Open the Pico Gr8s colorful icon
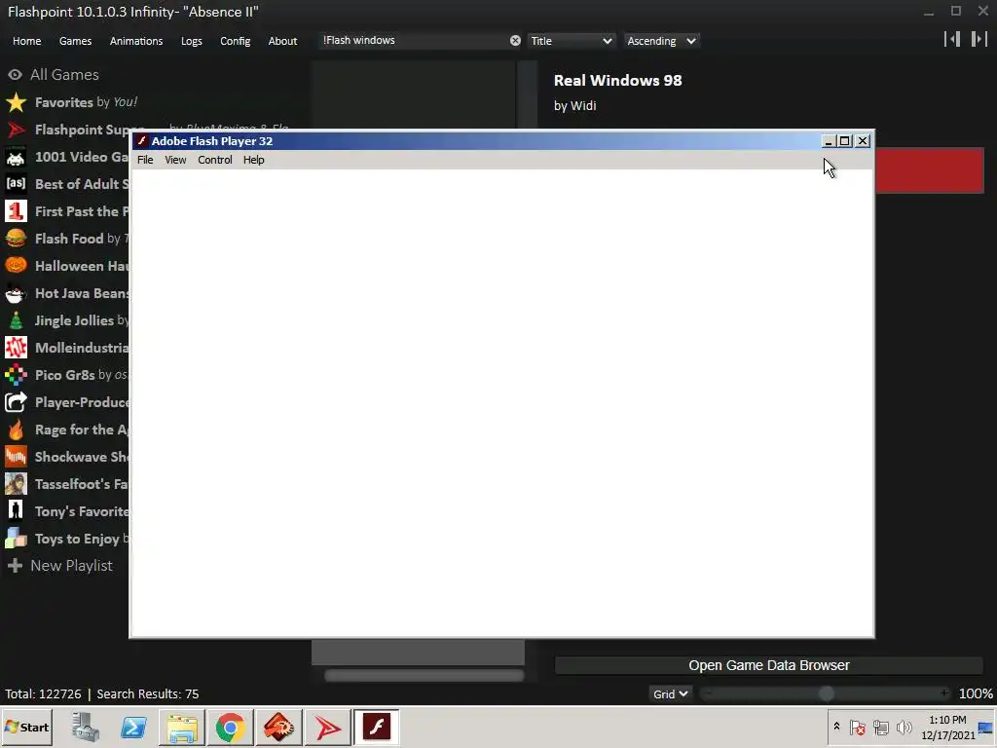Image resolution: width=997 pixels, height=748 pixels. point(16,375)
